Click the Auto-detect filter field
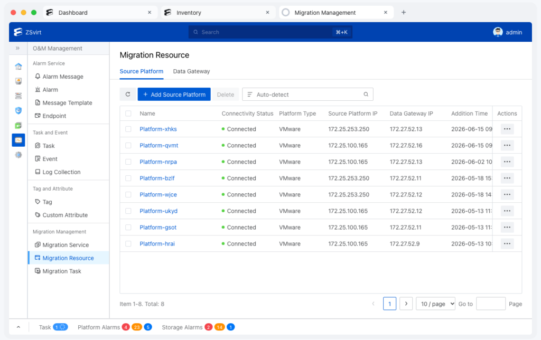This screenshot has width=541, height=340. pos(307,94)
